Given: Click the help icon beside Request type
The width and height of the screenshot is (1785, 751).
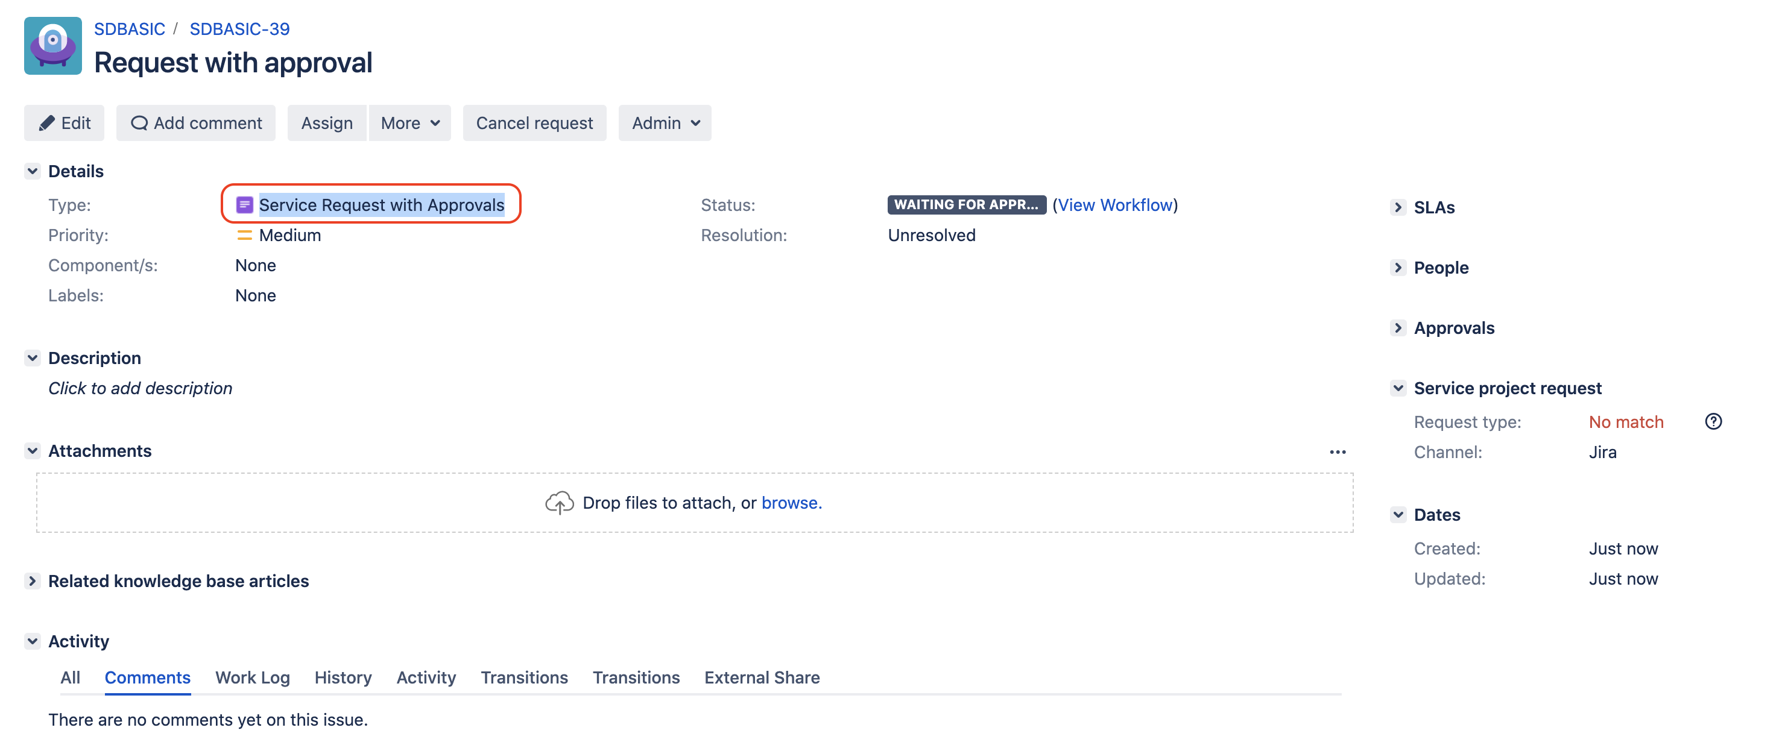Looking at the screenshot, I should coord(1713,421).
